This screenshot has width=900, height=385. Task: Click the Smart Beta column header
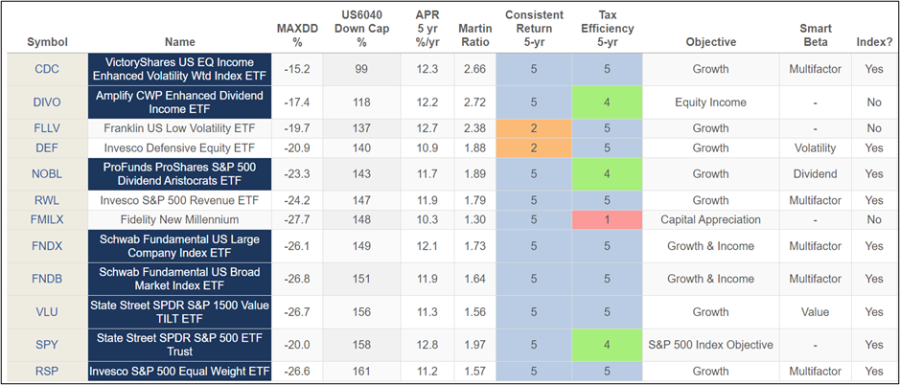point(813,34)
